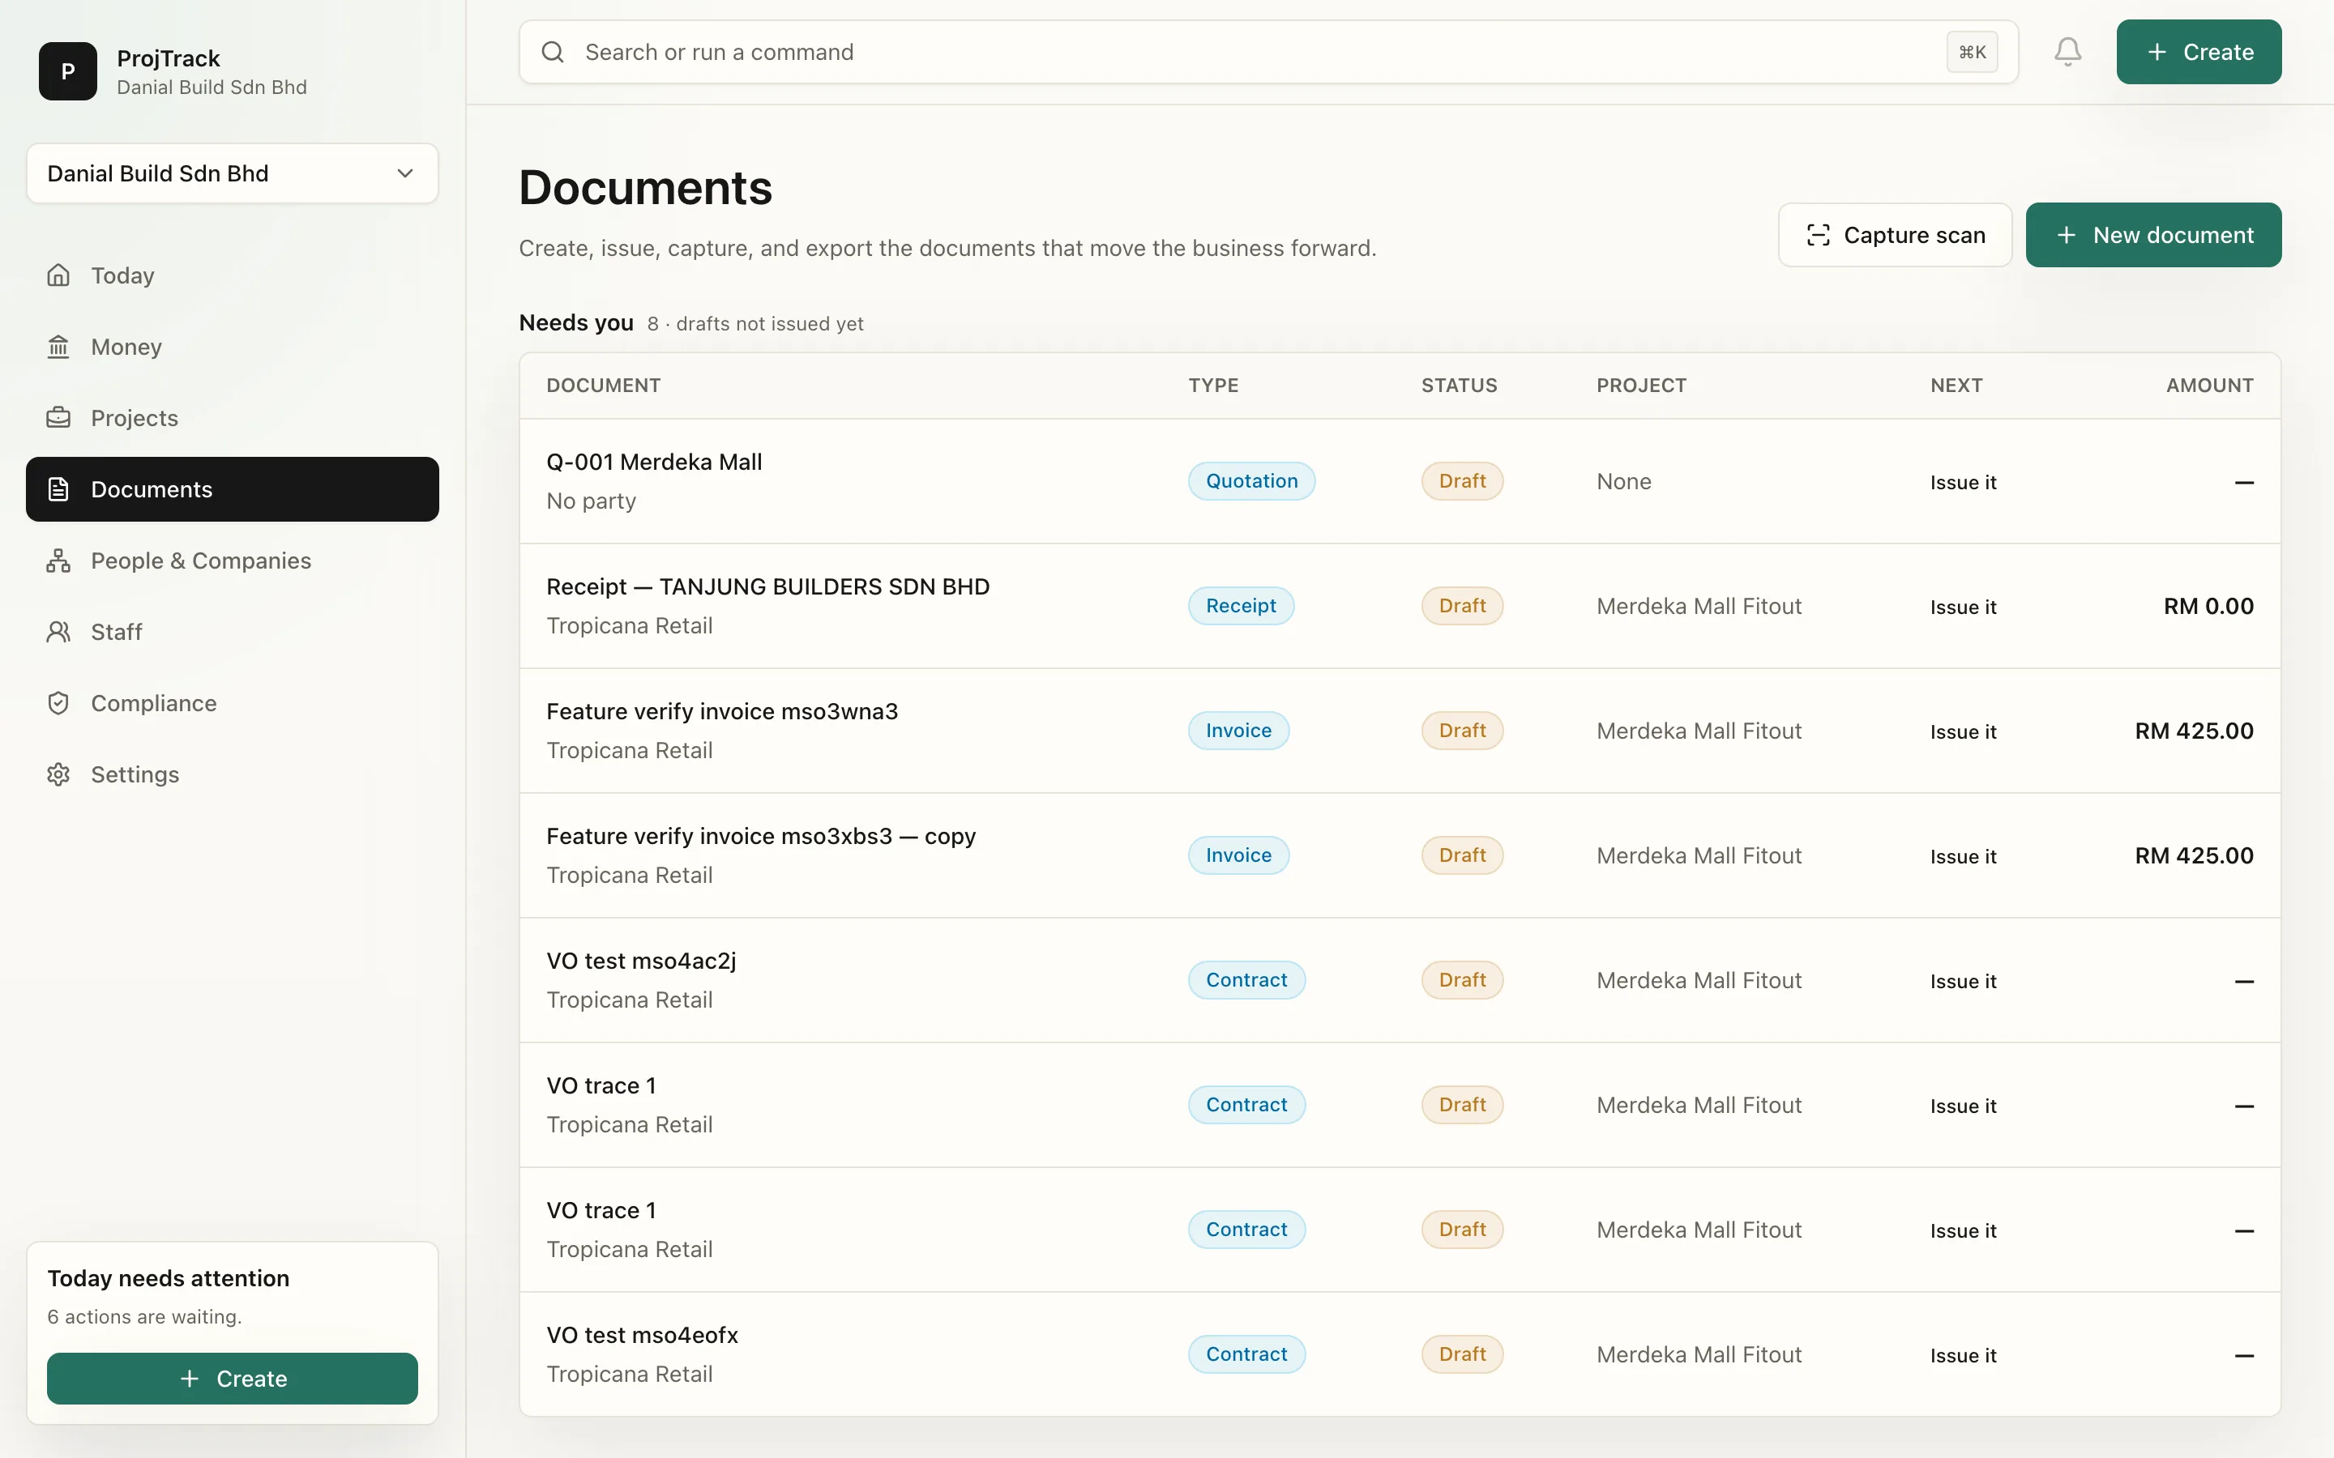This screenshot has height=1458, width=2334.
Task: Click the ⌘K shortcut badge
Action: point(1973,52)
